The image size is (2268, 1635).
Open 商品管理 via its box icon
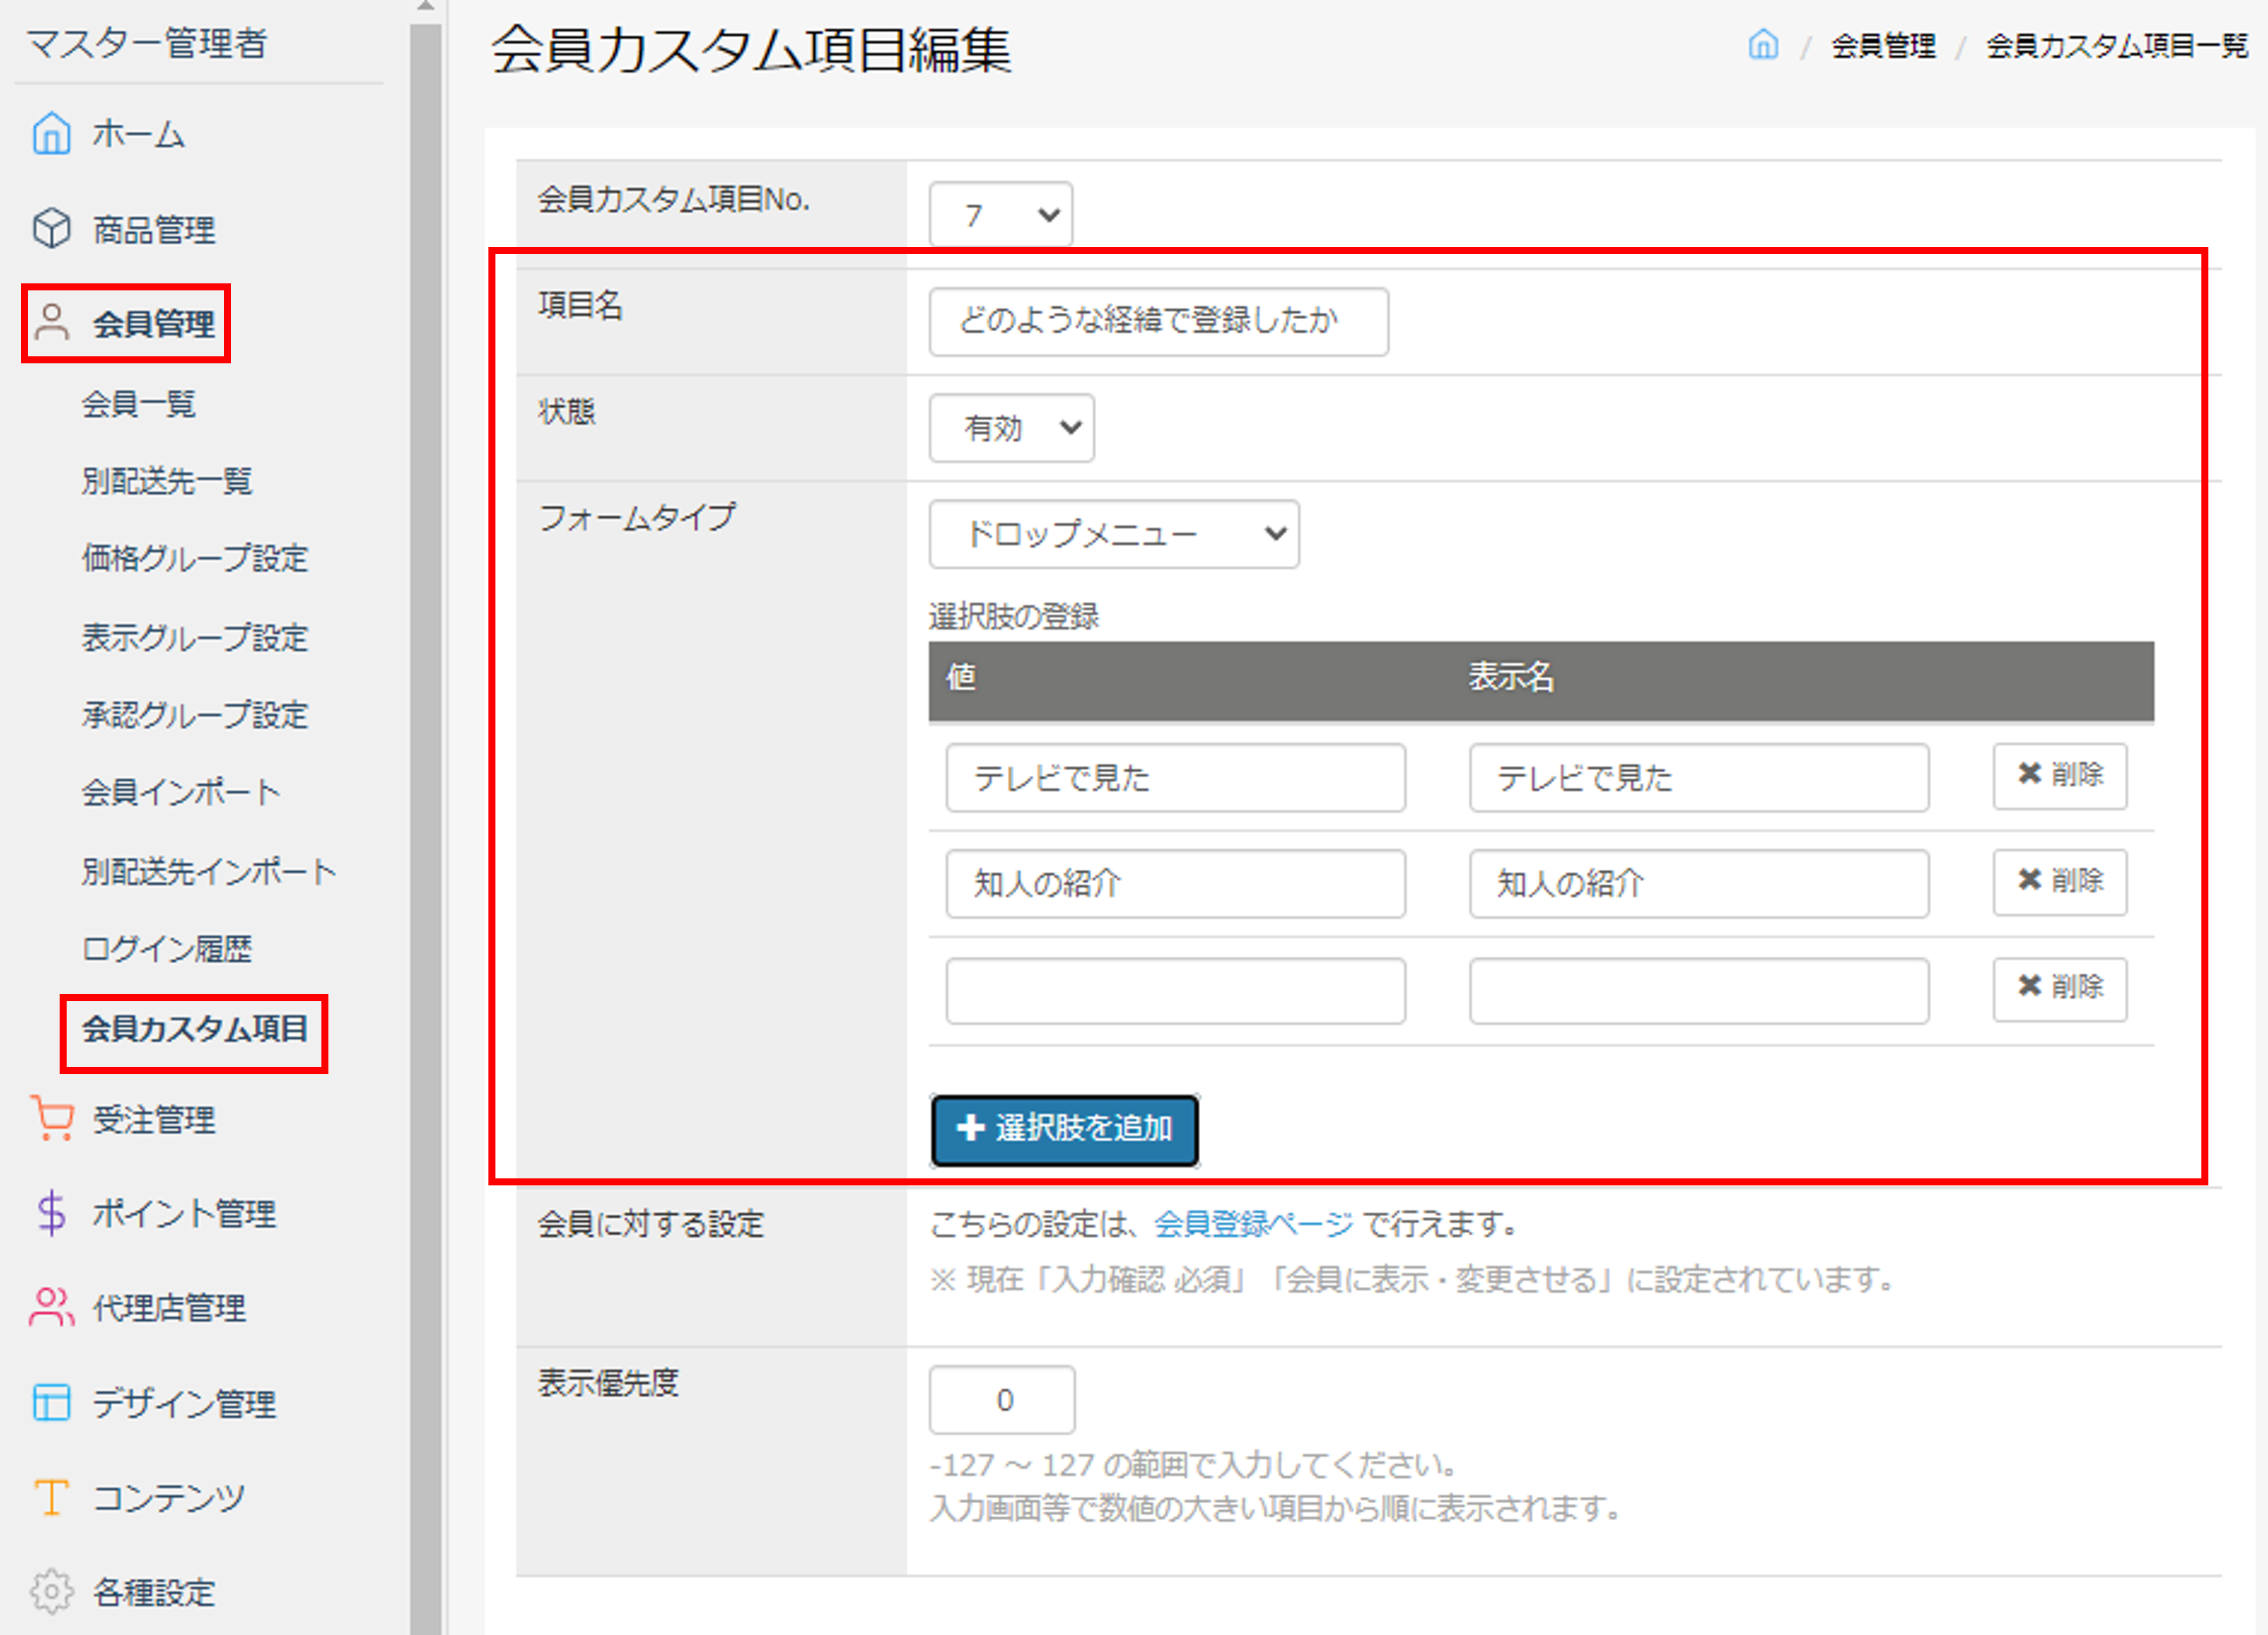[x=51, y=229]
